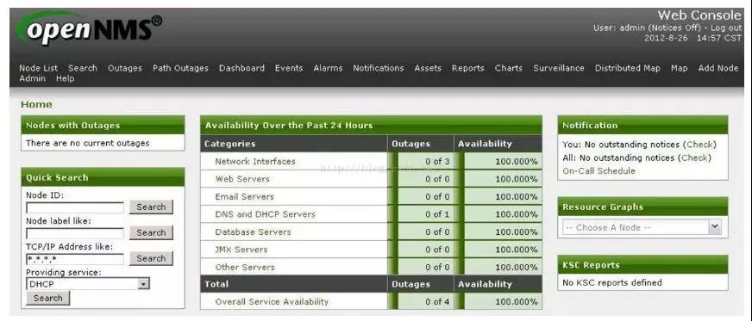Open the Web Servers category
Viewport: 752px width, 321px height.
click(242, 179)
